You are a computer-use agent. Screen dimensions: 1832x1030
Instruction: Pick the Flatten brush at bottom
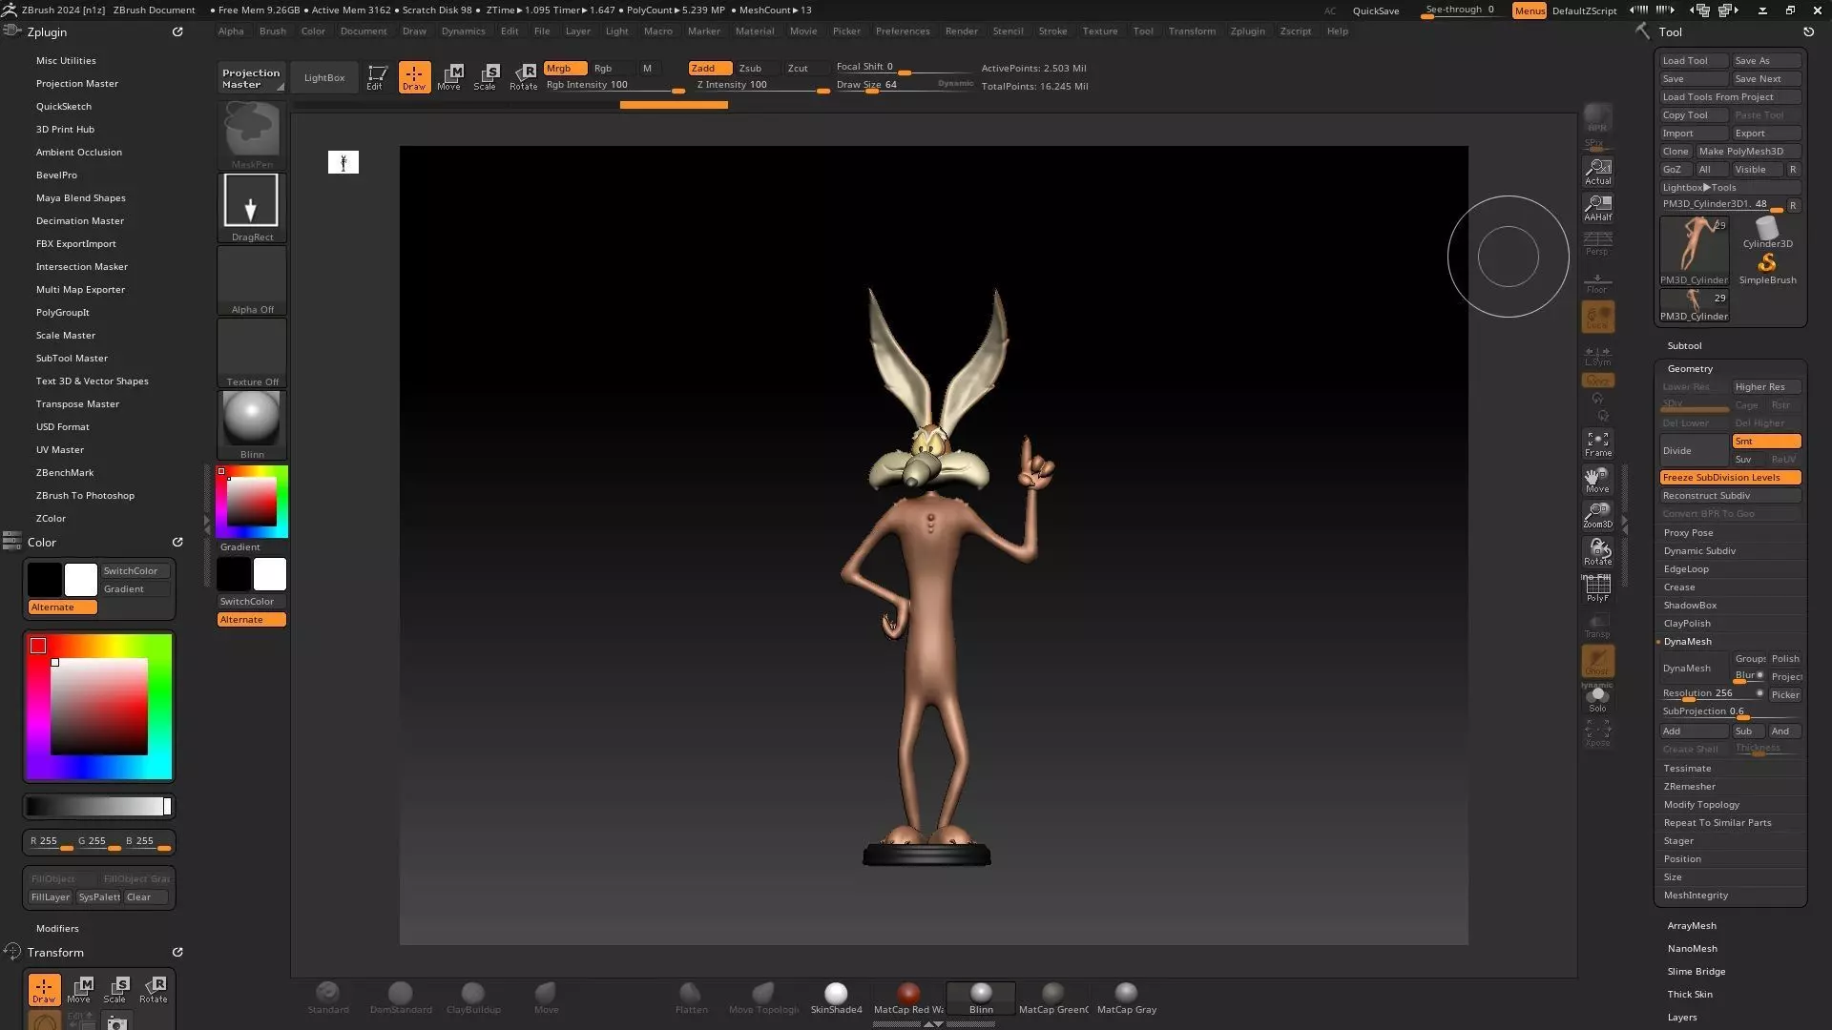(691, 999)
